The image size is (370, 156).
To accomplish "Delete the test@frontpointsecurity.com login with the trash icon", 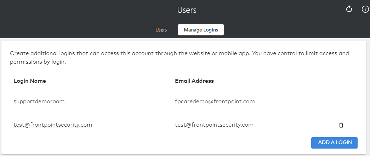I will tap(341, 125).
